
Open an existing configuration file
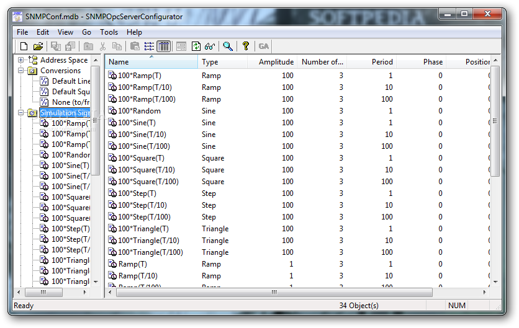tap(38, 47)
